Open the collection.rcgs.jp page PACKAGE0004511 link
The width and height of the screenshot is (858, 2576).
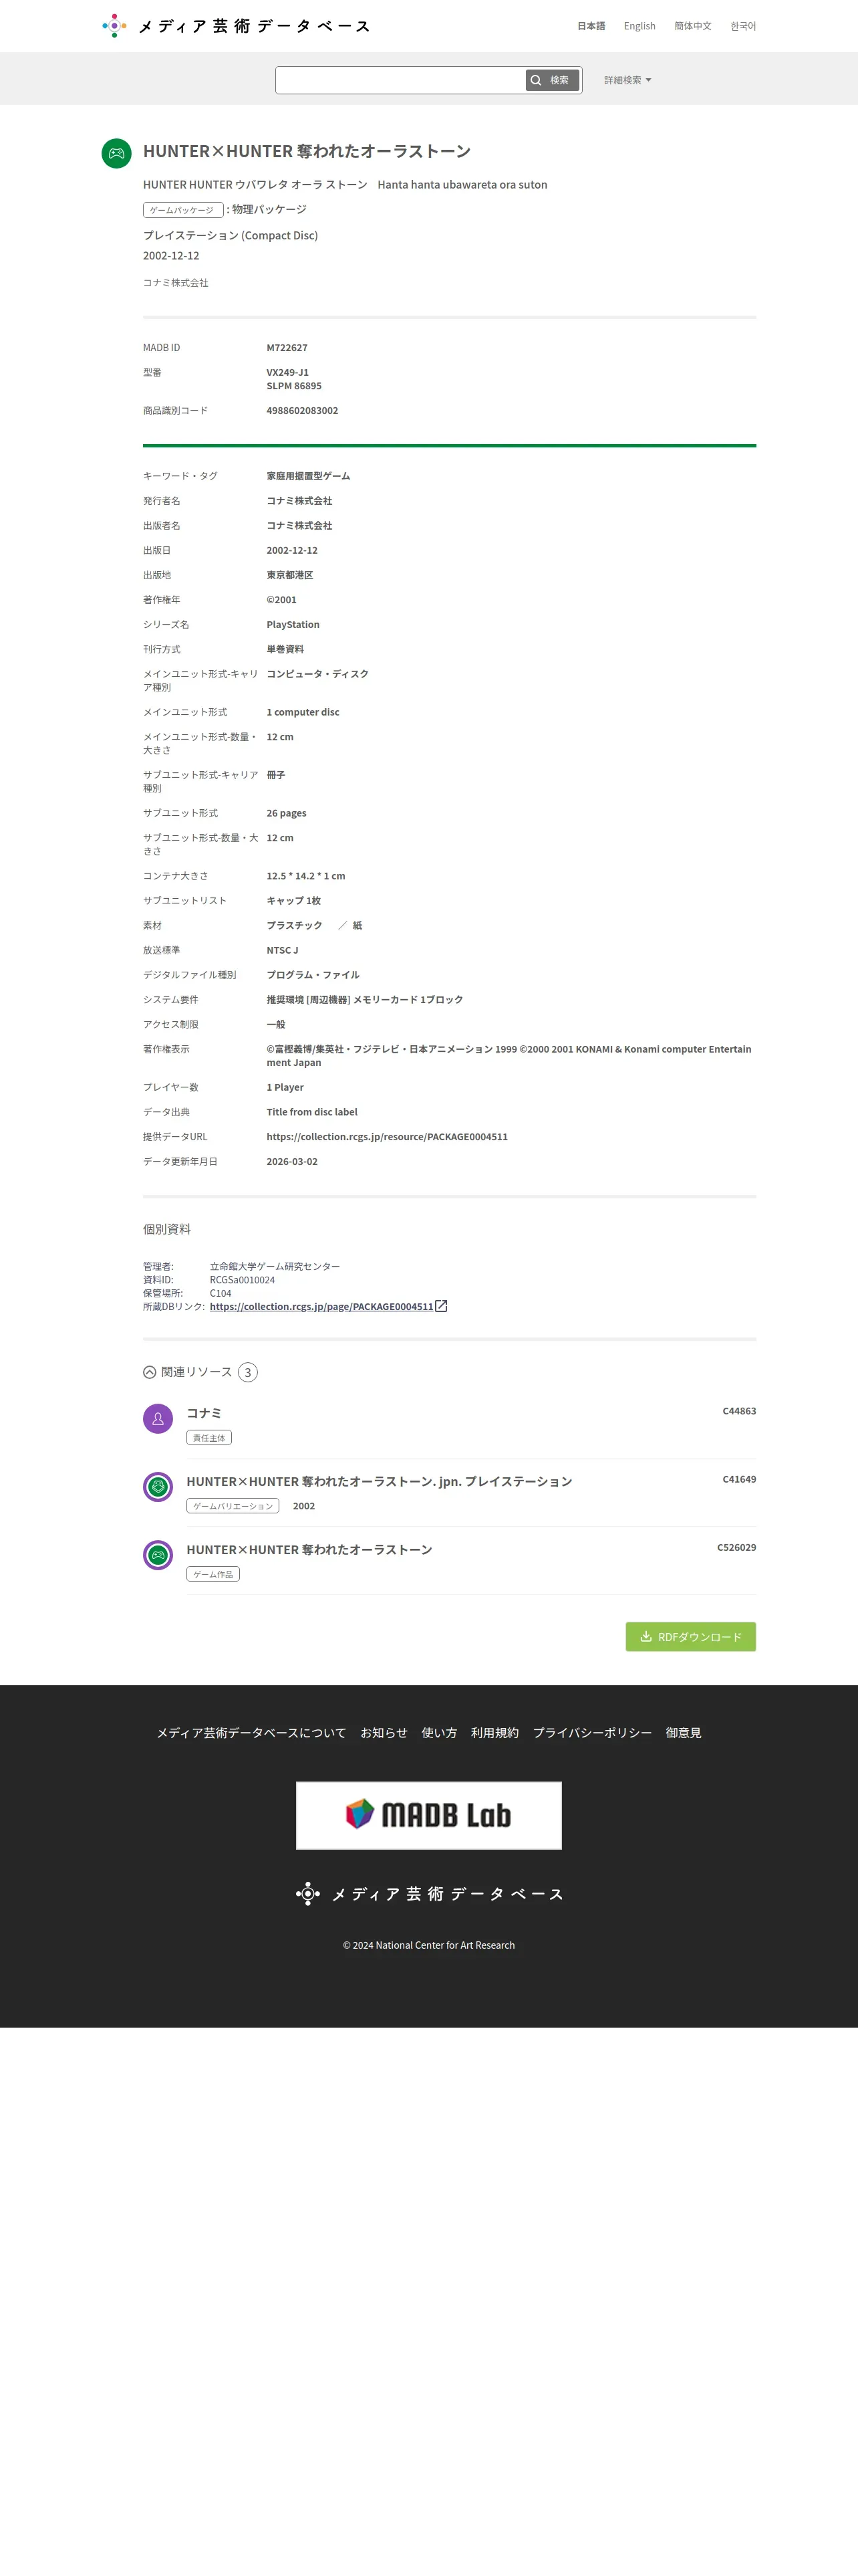pos(321,1306)
